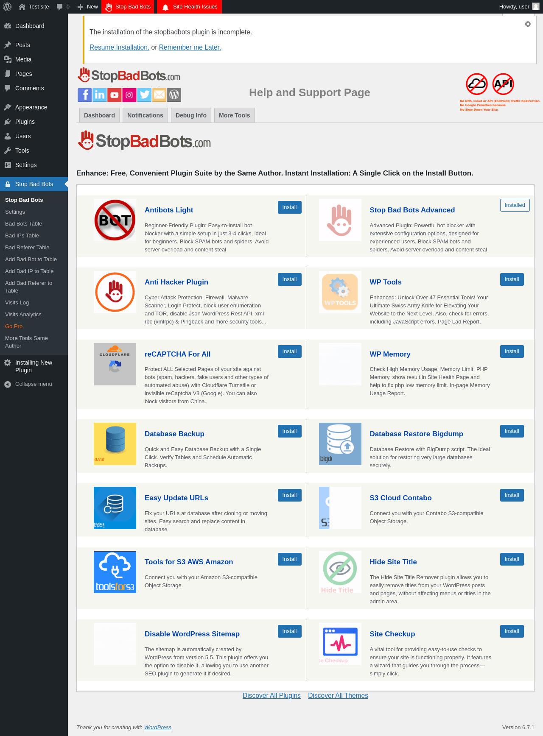The image size is (543, 736).
Task: Install the S3 Cloud Contabo plugin
Action: 512,495
